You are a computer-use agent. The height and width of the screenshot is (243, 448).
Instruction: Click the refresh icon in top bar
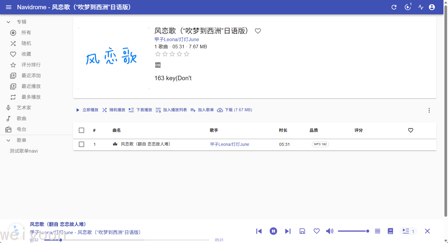tap(394, 7)
